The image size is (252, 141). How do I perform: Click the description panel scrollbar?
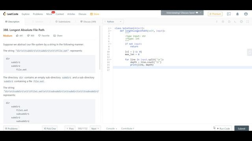(x=100, y=48)
